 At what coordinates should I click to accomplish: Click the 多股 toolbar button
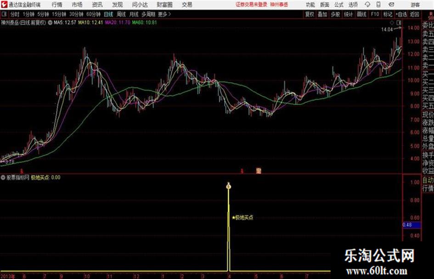tap(335, 14)
